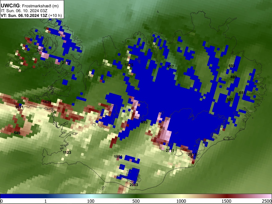Click the 1123 value on the map

(67, 153)
